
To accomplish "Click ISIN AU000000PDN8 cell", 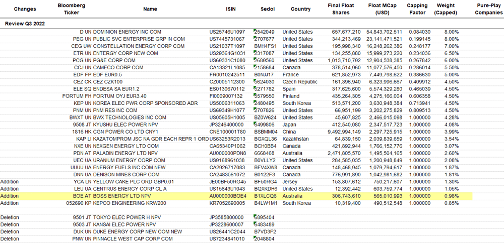I will coord(228,153).
